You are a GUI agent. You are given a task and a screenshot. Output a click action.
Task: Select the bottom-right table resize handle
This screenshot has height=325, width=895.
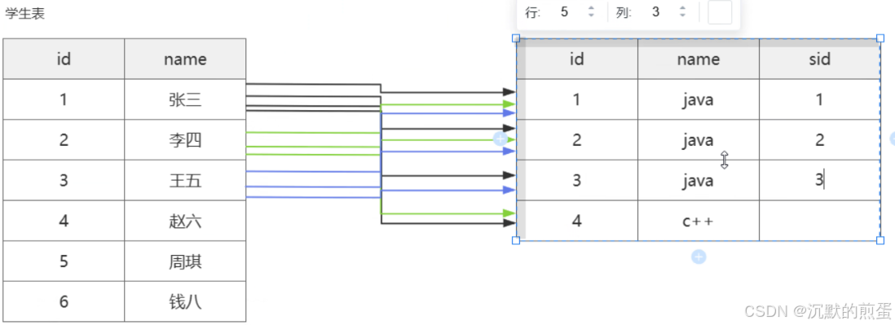(x=880, y=240)
